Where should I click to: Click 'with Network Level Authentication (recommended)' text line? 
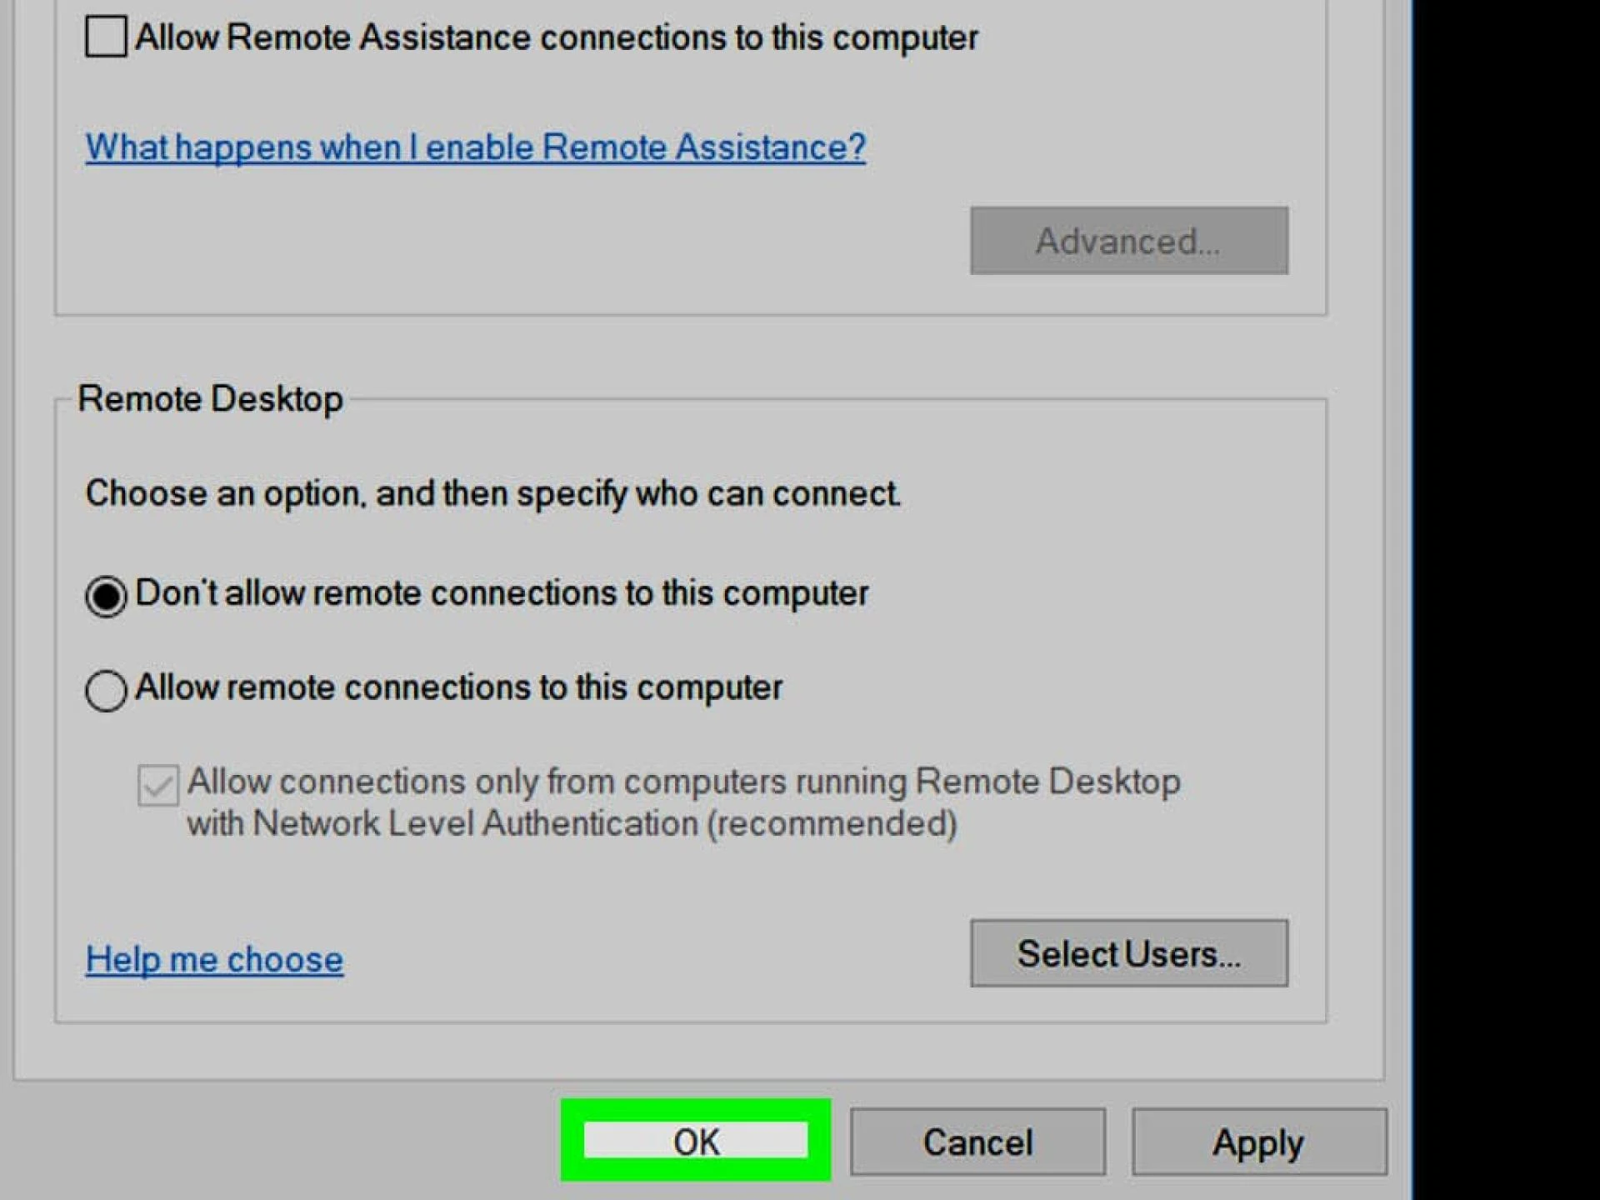(572, 823)
